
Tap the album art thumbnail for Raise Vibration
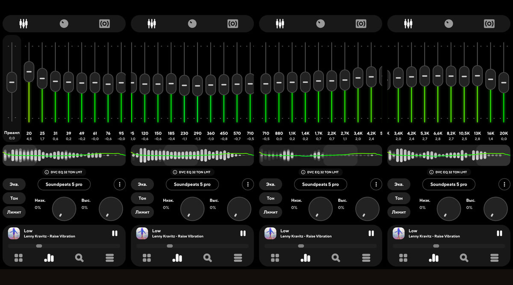click(14, 233)
